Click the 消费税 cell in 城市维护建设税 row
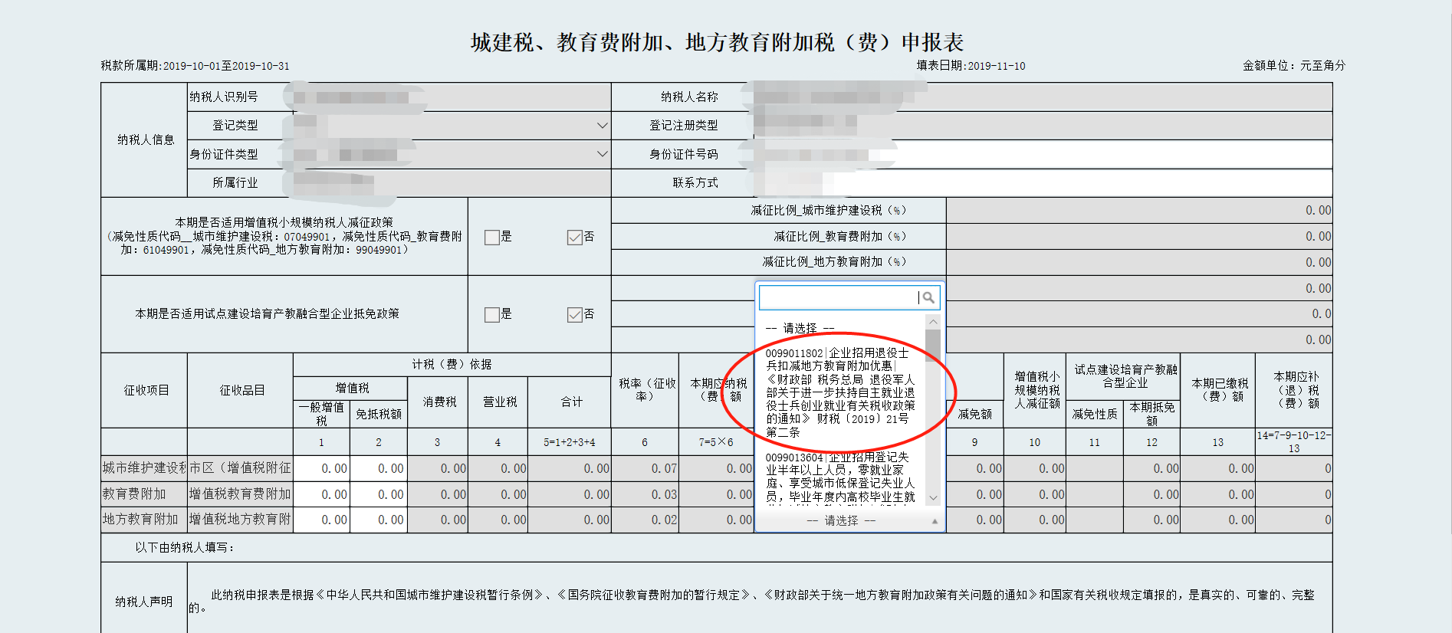The image size is (1452, 633). [438, 468]
